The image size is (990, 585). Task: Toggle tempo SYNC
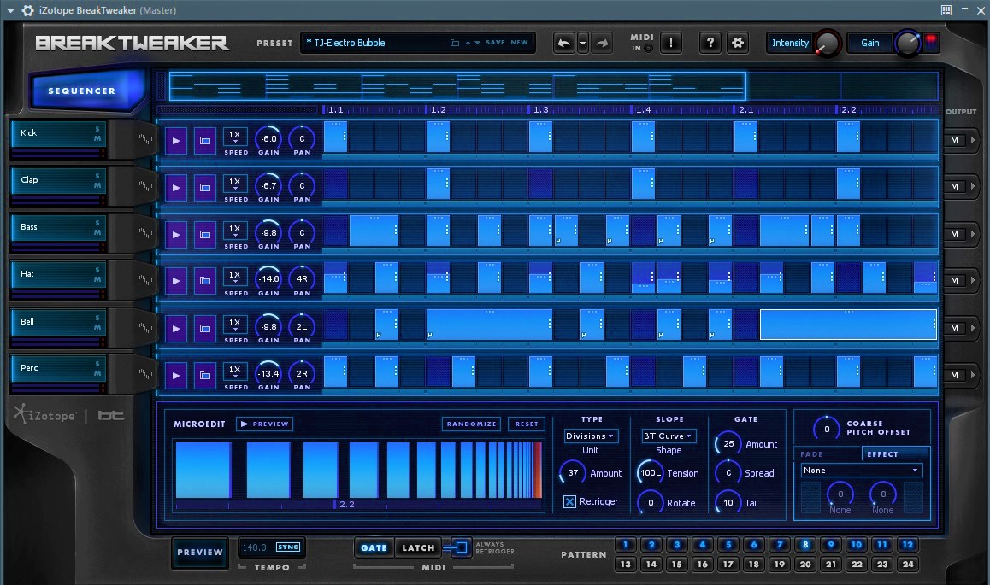click(288, 547)
